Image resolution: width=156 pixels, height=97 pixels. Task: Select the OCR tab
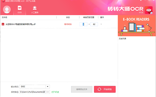(19, 9)
